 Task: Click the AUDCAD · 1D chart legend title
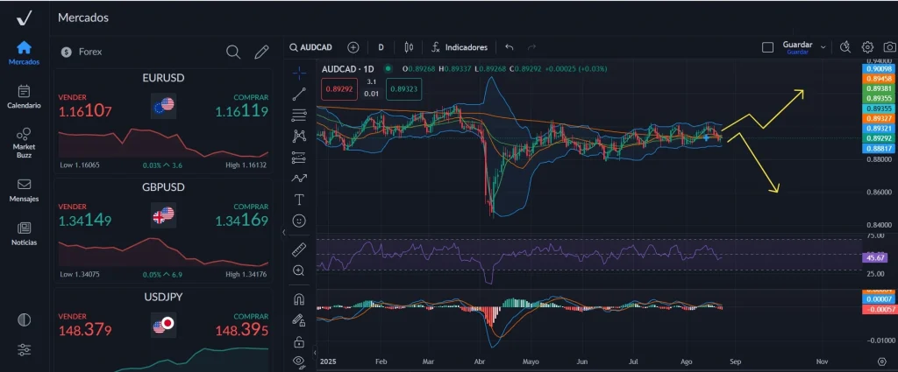click(349, 68)
